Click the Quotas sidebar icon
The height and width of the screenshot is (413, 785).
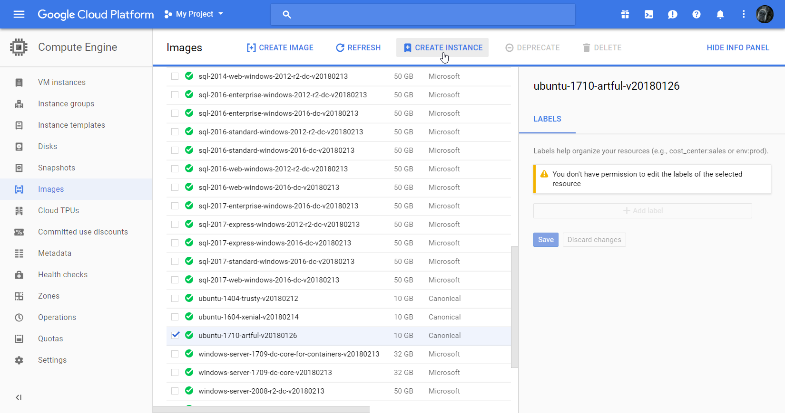[19, 339]
